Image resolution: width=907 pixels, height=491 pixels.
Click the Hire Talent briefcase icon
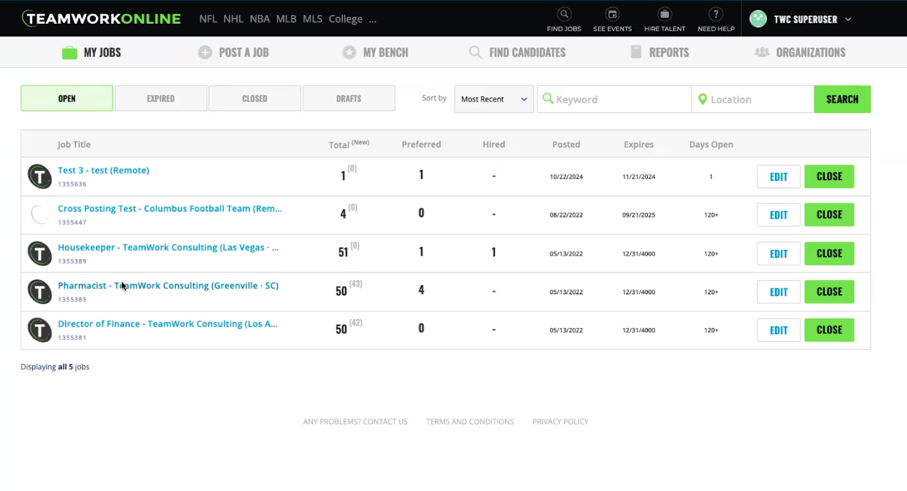[x=664, y=14]
